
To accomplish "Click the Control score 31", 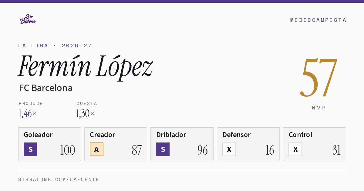I will tap(336, 150).
